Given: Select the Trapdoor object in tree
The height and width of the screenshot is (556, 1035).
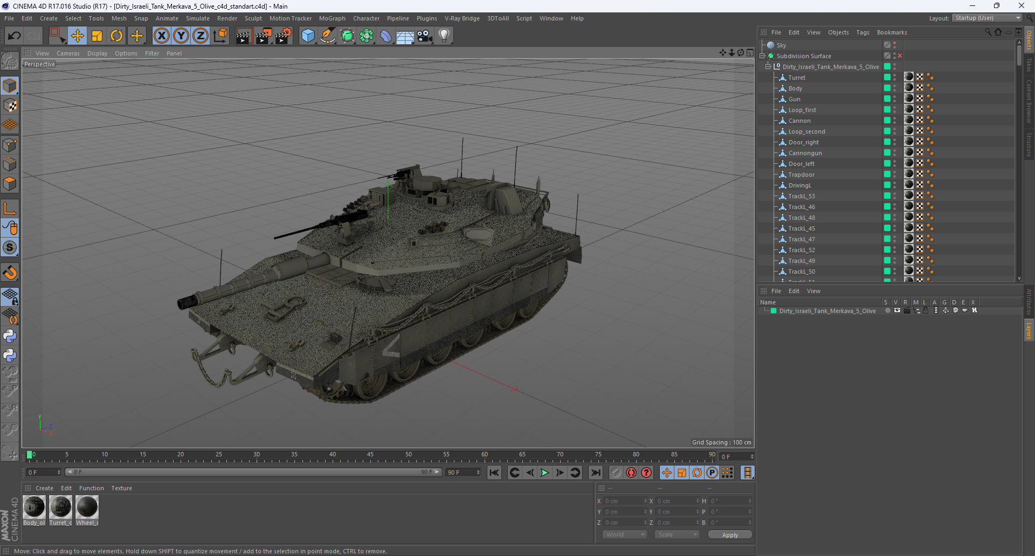Looking at the screenshot, I should coord(801,175).
